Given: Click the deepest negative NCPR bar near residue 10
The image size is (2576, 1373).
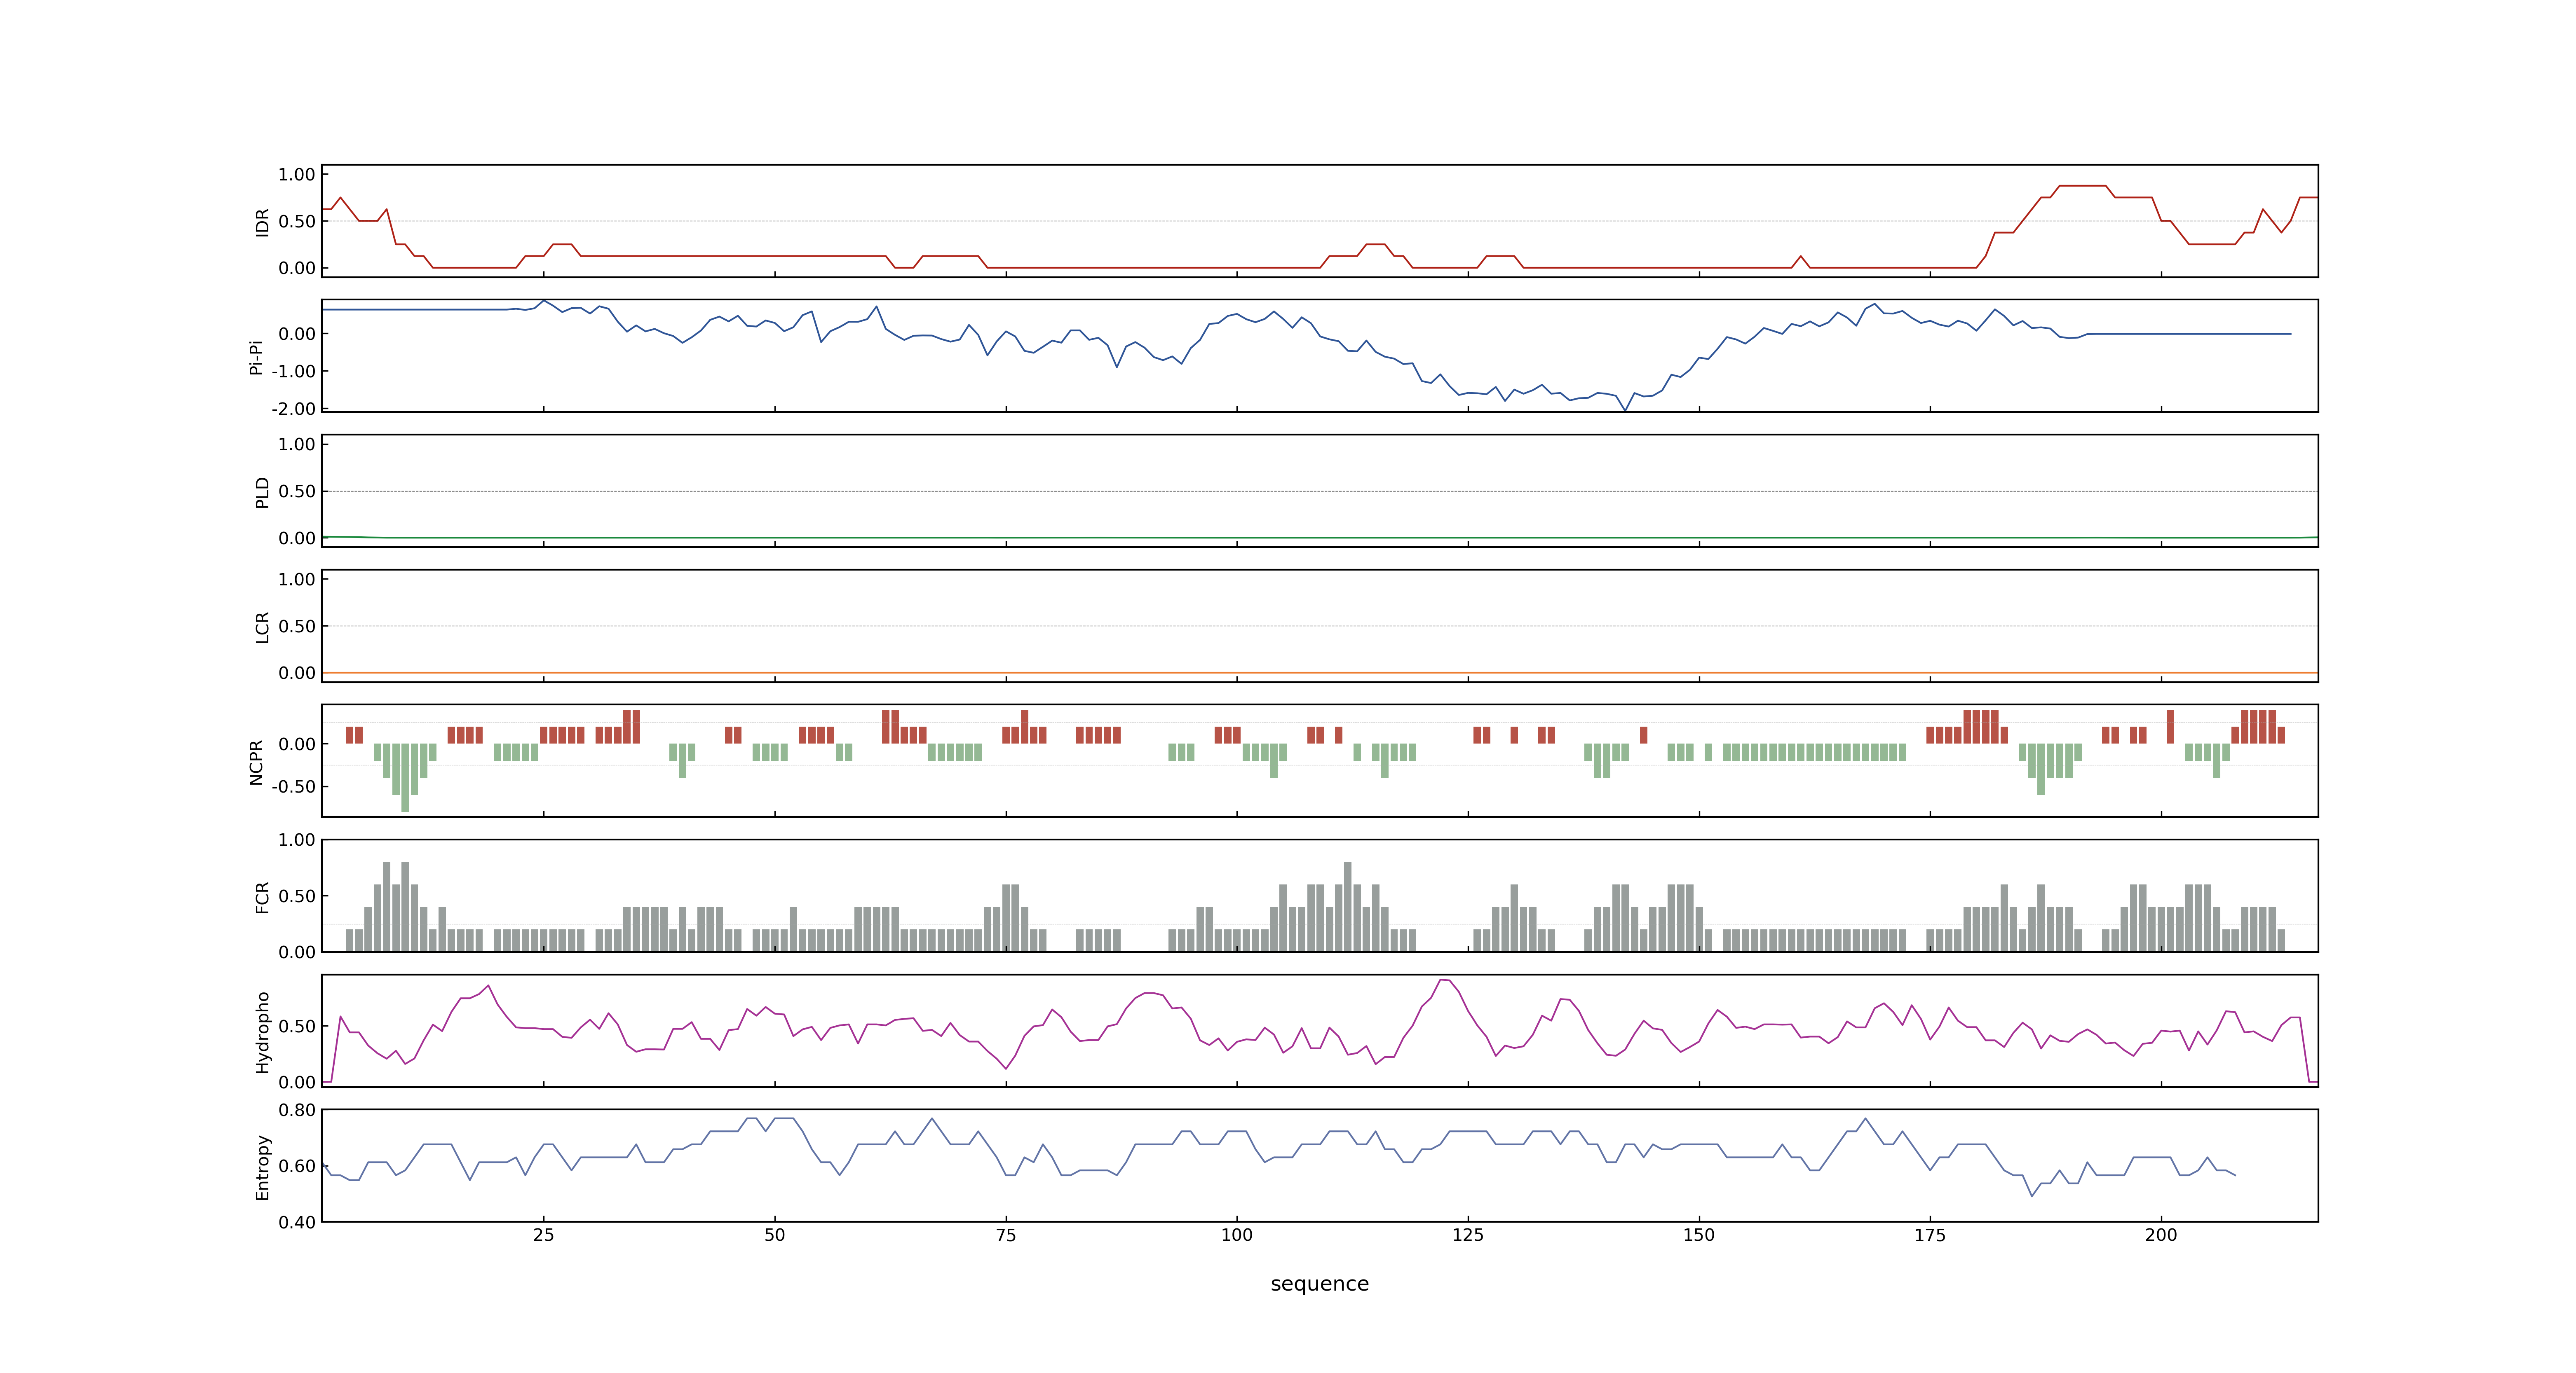Looking at the screenshot, I should coord(405,777).
